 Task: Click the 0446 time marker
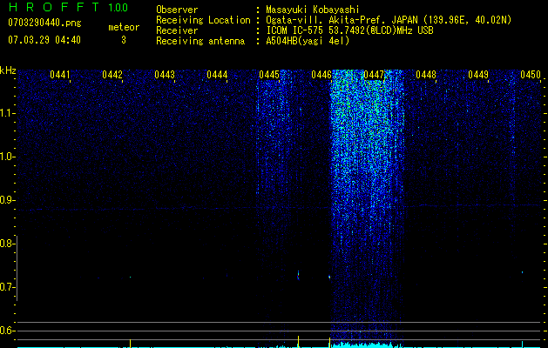coord(321,75)
